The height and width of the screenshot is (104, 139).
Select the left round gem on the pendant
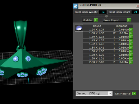click(x=16, y=59)
